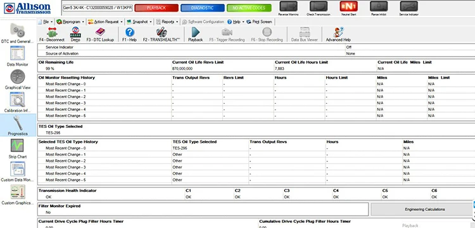Start Playback from the toolbar
Image resolution: width=475 pixels, height=228 pixels.
pos(196,34)
